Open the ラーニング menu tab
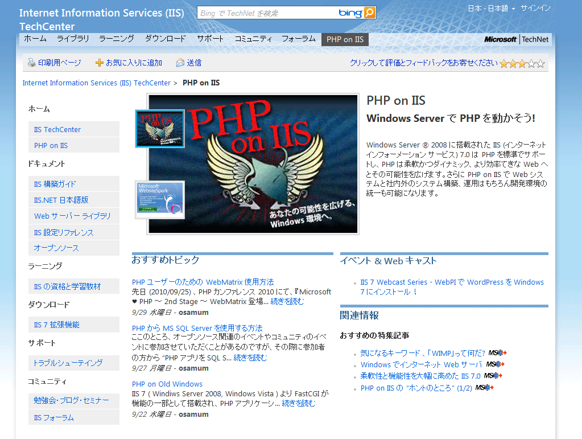This screenshot has width=582, height=439. (117, 39)
